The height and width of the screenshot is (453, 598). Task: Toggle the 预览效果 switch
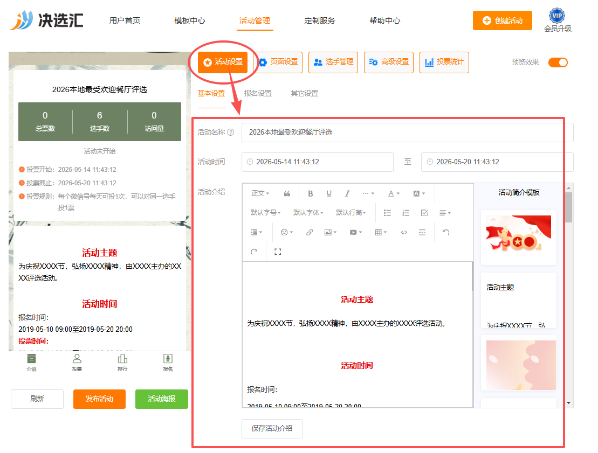click(x=558, y=62)
